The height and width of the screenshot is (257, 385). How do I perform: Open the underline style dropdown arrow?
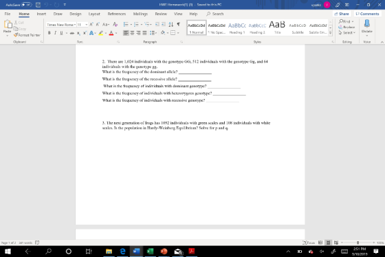coord(67,33)
